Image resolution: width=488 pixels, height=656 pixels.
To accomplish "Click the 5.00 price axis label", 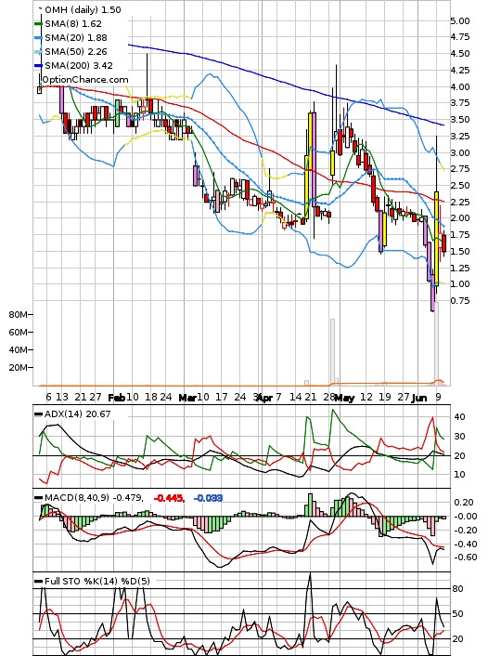I will click(460, 21).
